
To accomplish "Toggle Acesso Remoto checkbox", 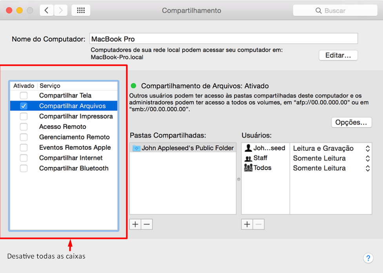I will [24, 127].
